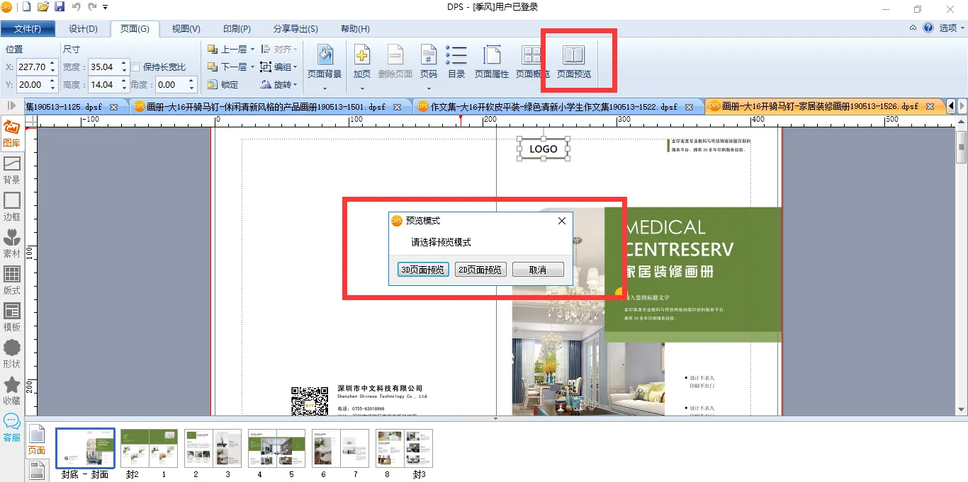The width and height of the screenshot is (968, 482).
Task: Open the 选项 options dropdown
Action: tap(952, 28)
